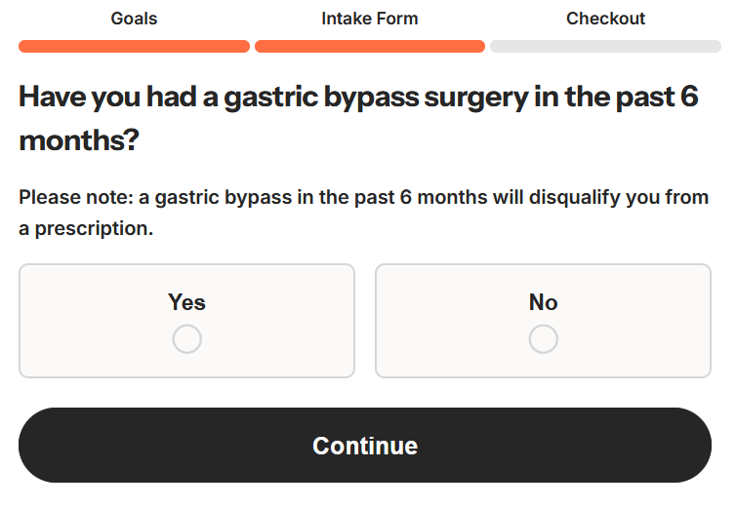This screenshot has width=736, height=508.
Task: Choose the No answer card
Action: pos(543,320)
